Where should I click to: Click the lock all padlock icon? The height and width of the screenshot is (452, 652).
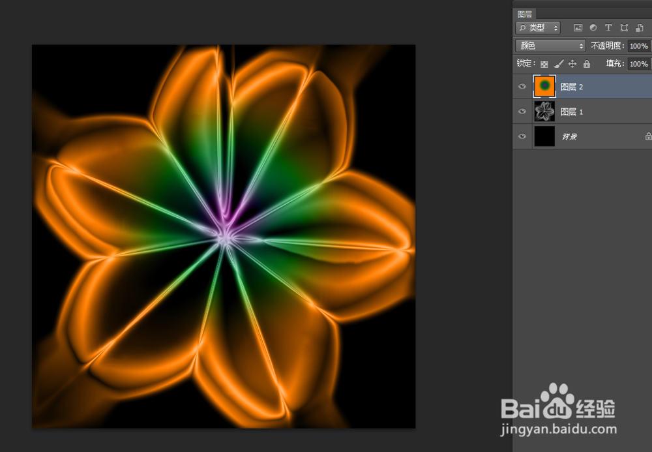(x=586, y=63)
